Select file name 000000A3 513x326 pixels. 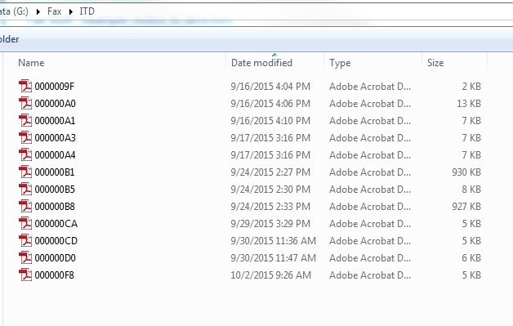[x=56, y=138]
